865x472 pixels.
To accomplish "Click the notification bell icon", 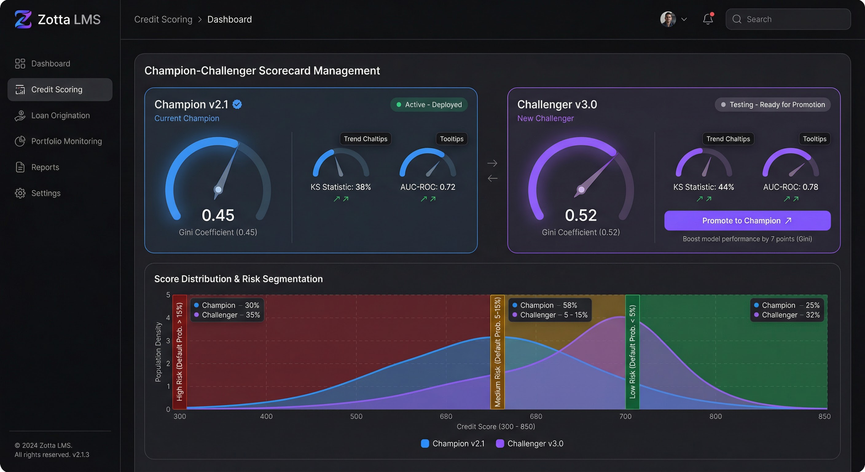I will (x=708, y=19).
